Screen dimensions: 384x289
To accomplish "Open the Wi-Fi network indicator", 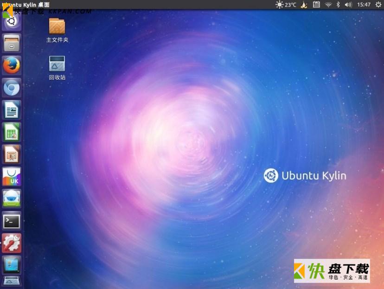I will [328, 5].
